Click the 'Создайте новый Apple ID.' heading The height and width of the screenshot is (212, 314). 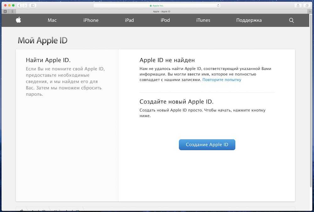pos(176,102)
